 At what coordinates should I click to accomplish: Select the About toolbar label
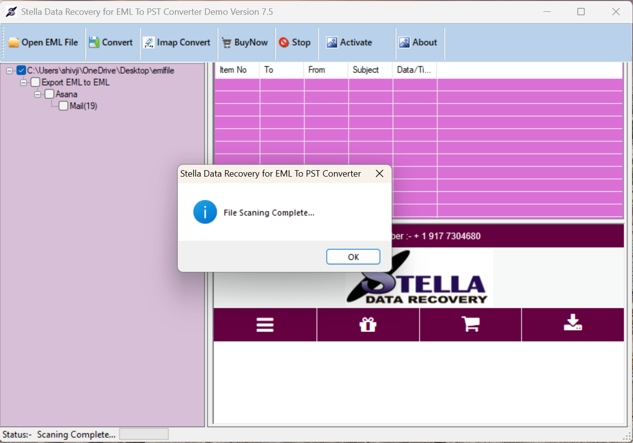pyautogui.click(x=425, y=42)
